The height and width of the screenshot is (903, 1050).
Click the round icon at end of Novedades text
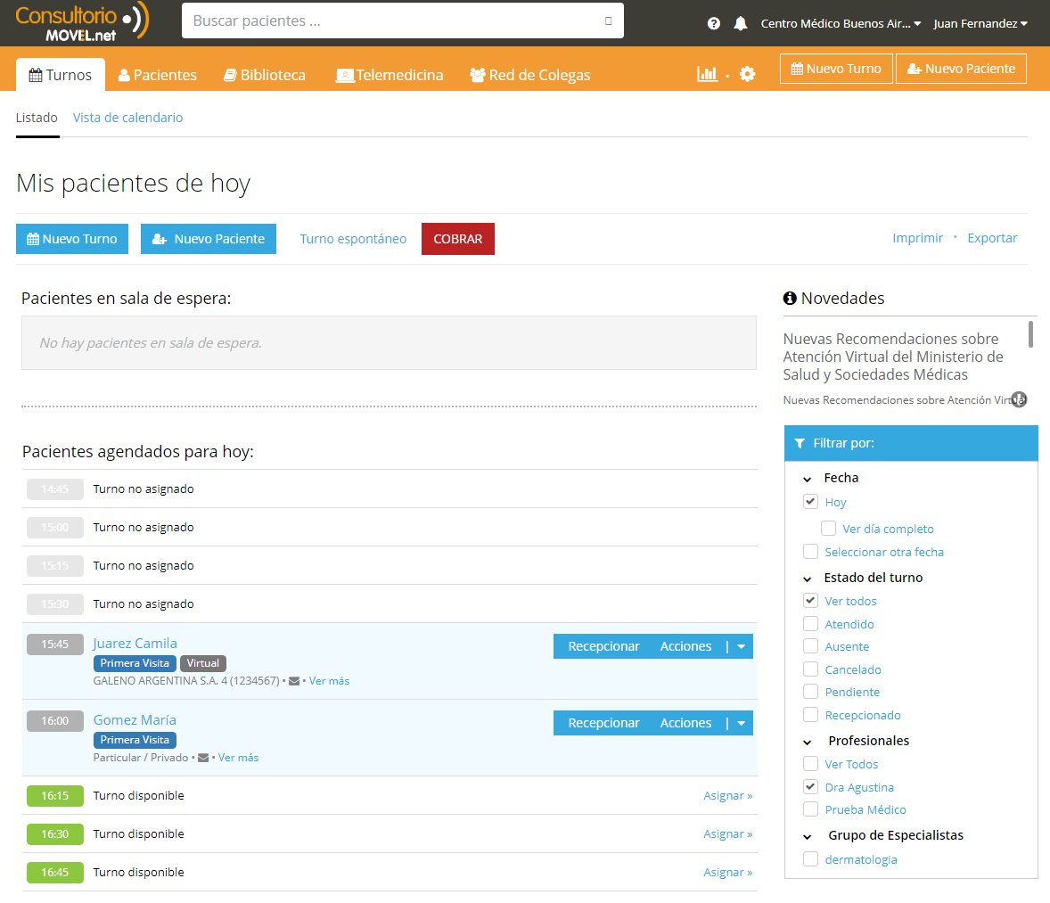coord(1019,400)
